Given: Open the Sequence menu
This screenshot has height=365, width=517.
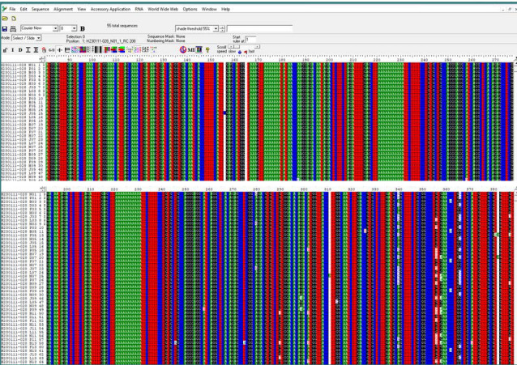Looking at the screenshot, I should point(41,9).
